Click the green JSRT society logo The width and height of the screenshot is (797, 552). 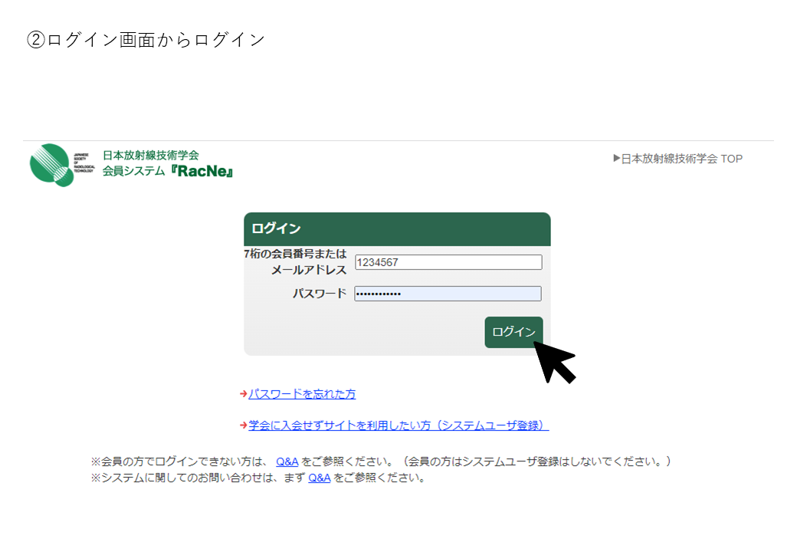51,164
